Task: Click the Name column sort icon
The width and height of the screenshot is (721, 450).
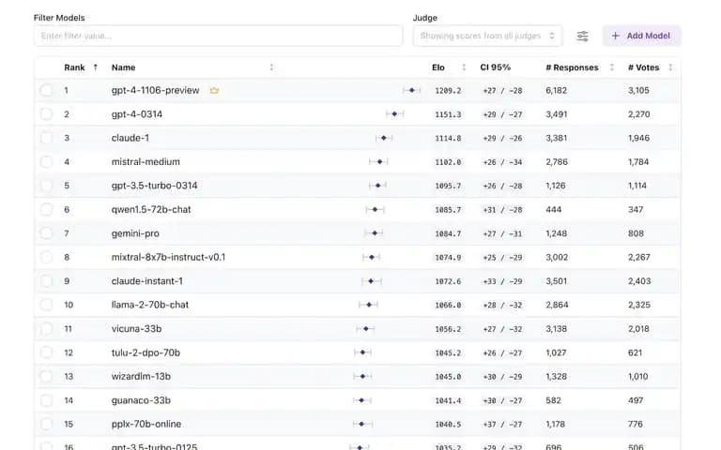Action: [x=271, y=67]
